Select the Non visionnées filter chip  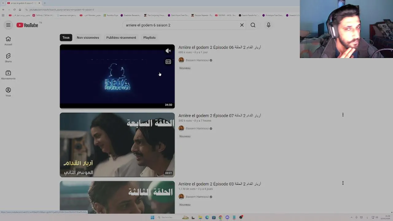[x=88, y=37]
